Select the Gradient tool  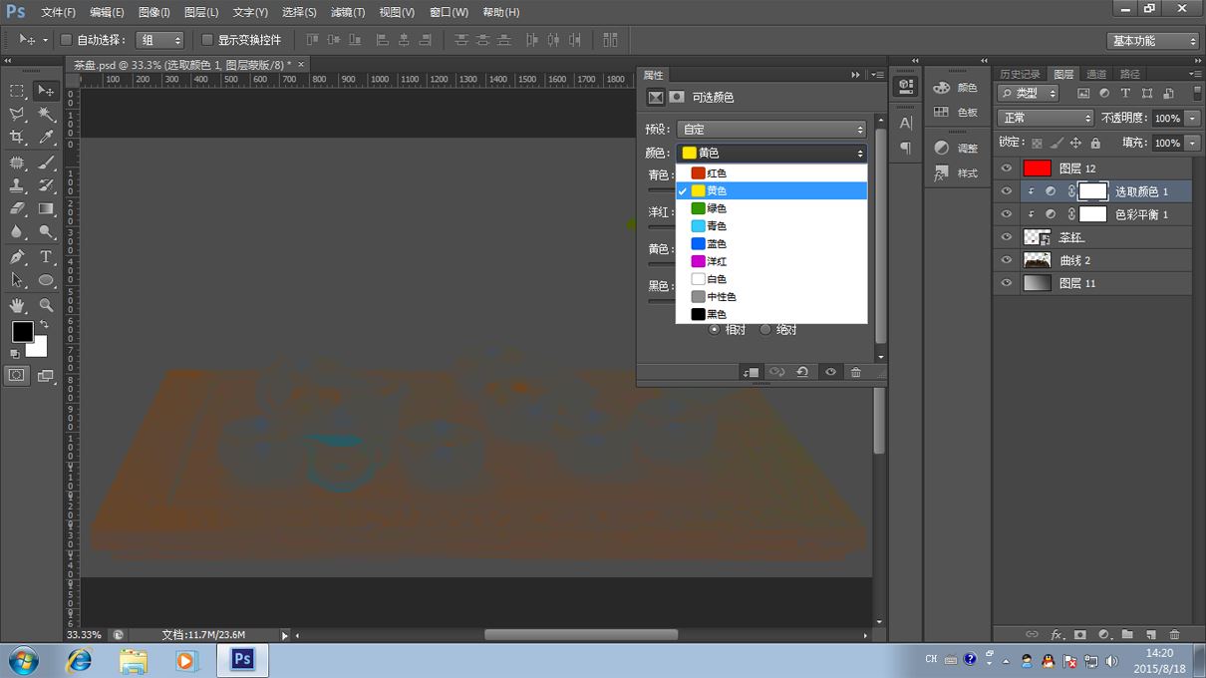46,209
